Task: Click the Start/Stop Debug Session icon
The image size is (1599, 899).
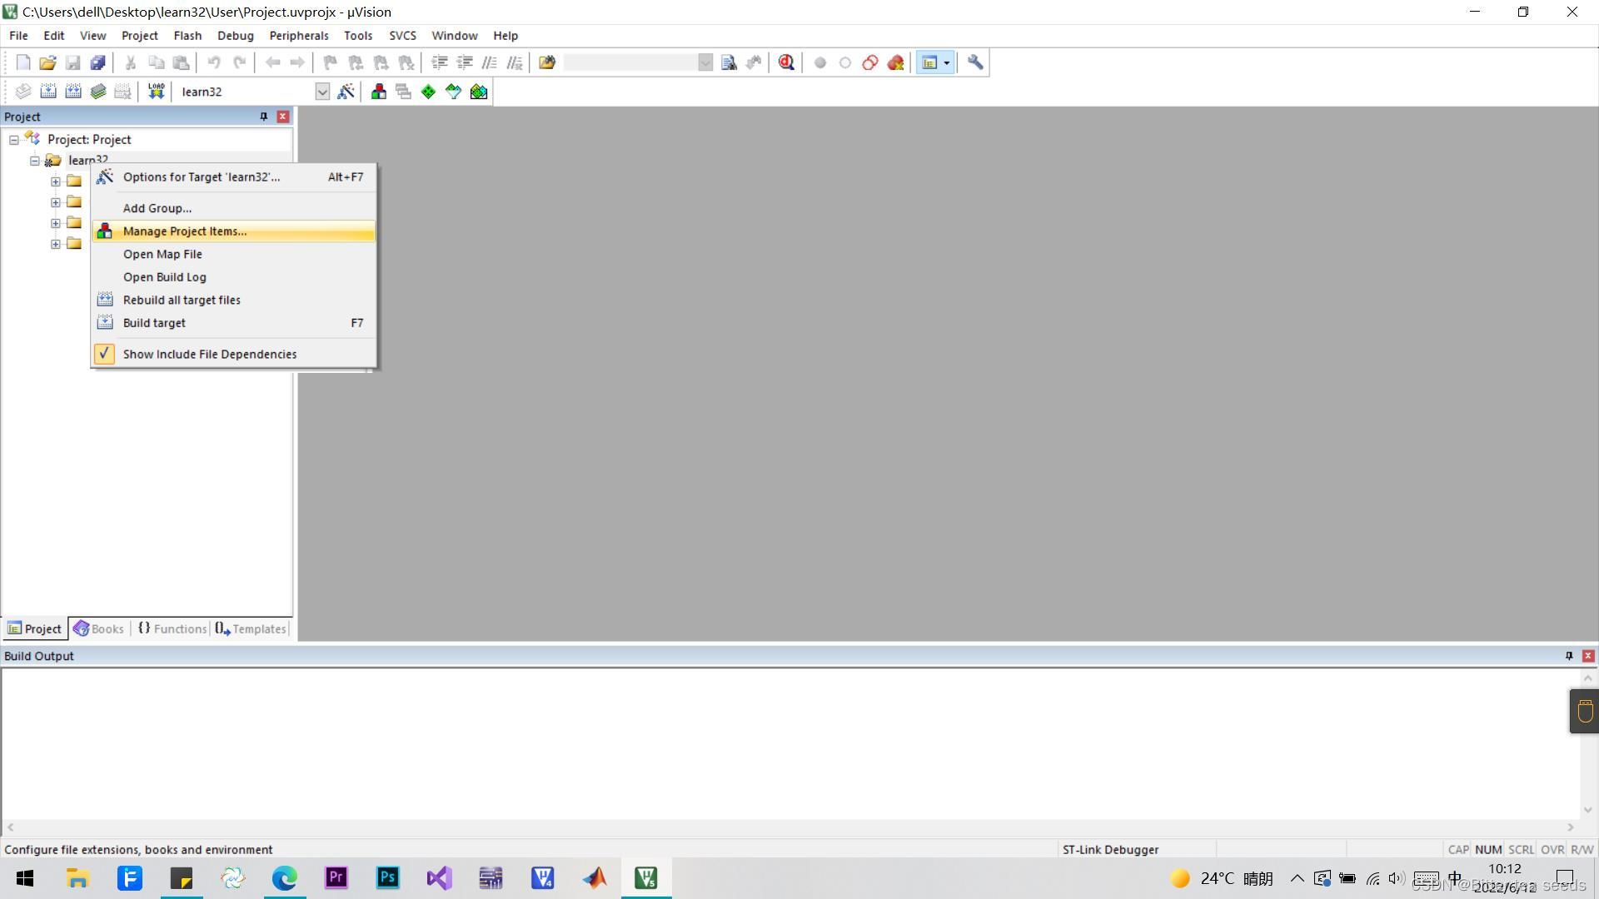Action: tap(785, 62)
